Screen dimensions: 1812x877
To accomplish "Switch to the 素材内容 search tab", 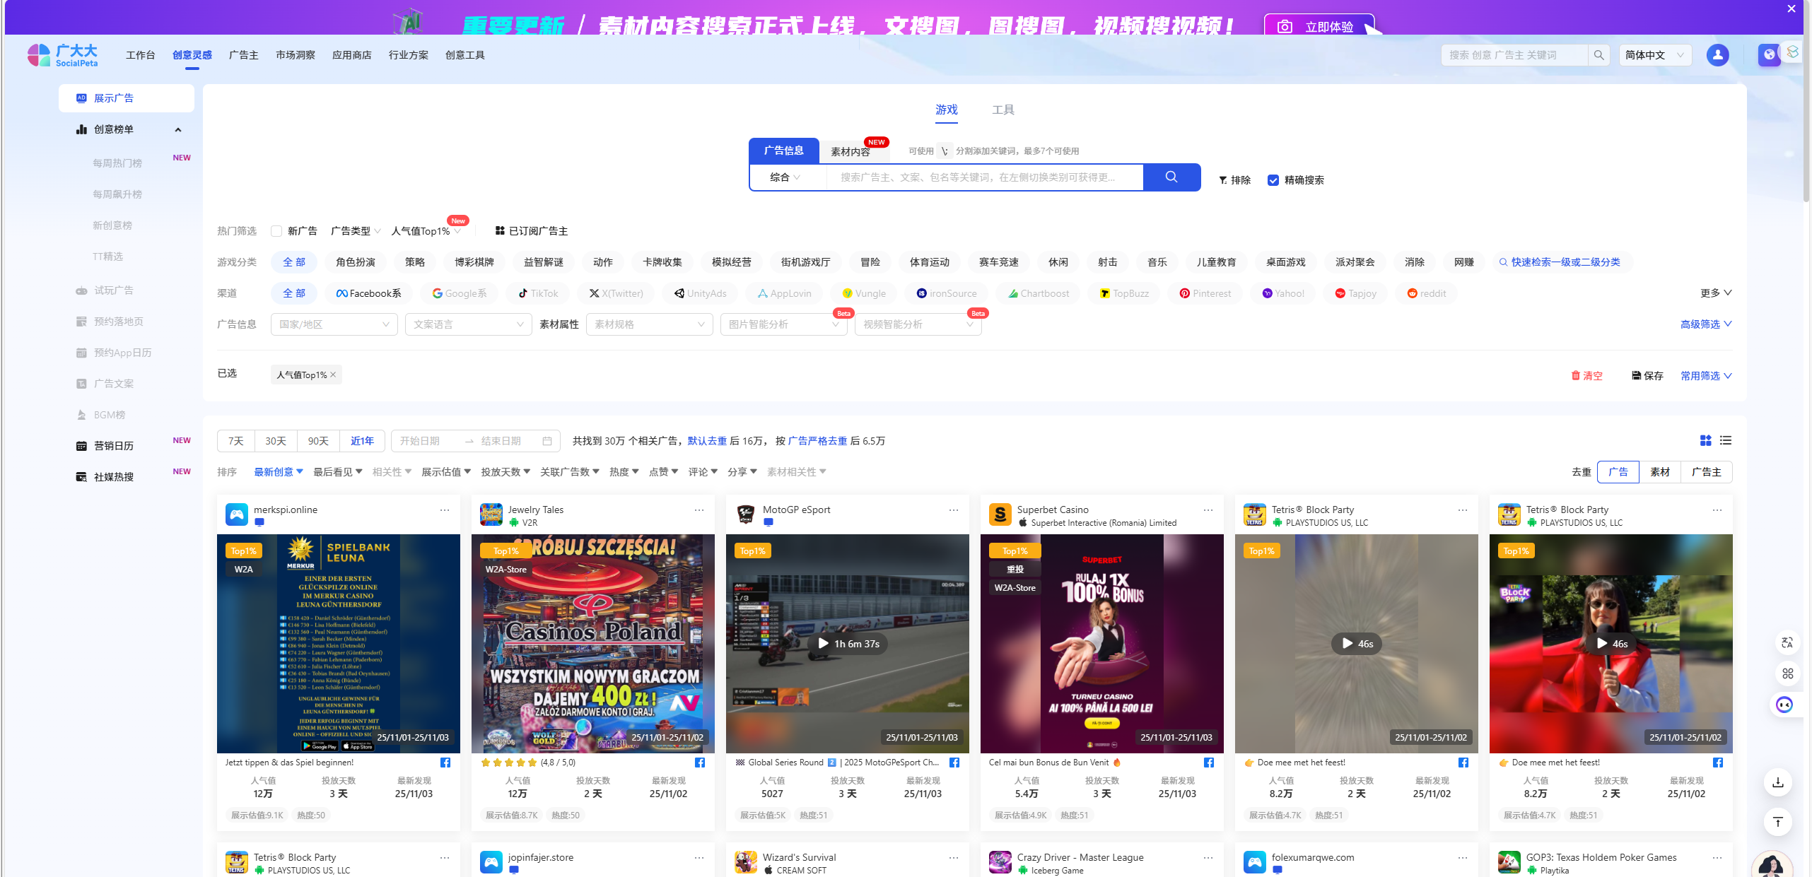I will pos(851,151).
